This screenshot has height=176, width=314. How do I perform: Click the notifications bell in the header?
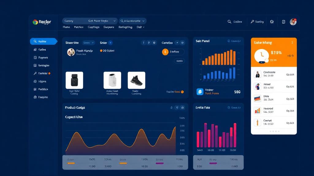coord(272,22)
